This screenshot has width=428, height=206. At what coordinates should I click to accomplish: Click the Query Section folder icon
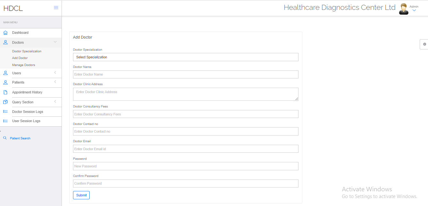pyautogui.click(x=5, y=102)
